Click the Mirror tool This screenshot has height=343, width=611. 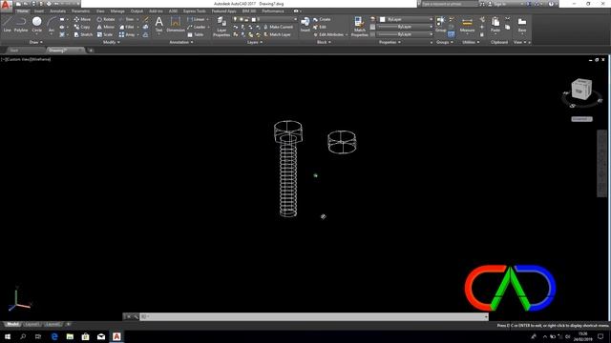pos(106,27)
